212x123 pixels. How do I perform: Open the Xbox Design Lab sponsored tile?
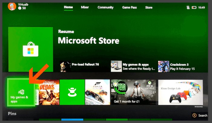tap(180, 92)
